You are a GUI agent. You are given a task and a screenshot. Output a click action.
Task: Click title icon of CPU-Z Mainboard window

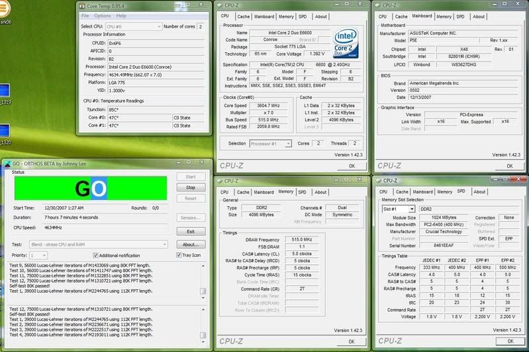(x=378, y=5)
